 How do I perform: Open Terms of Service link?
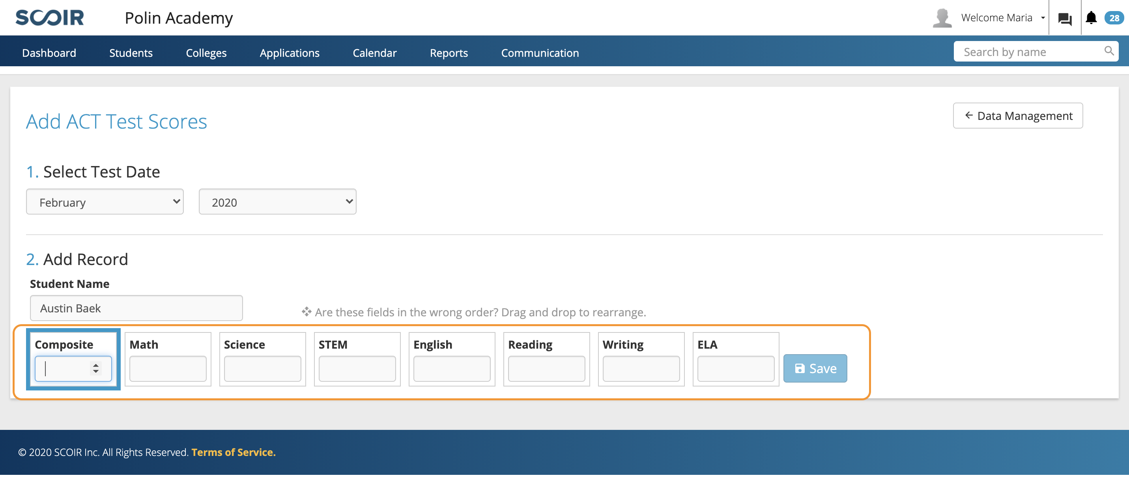(233, 453)
